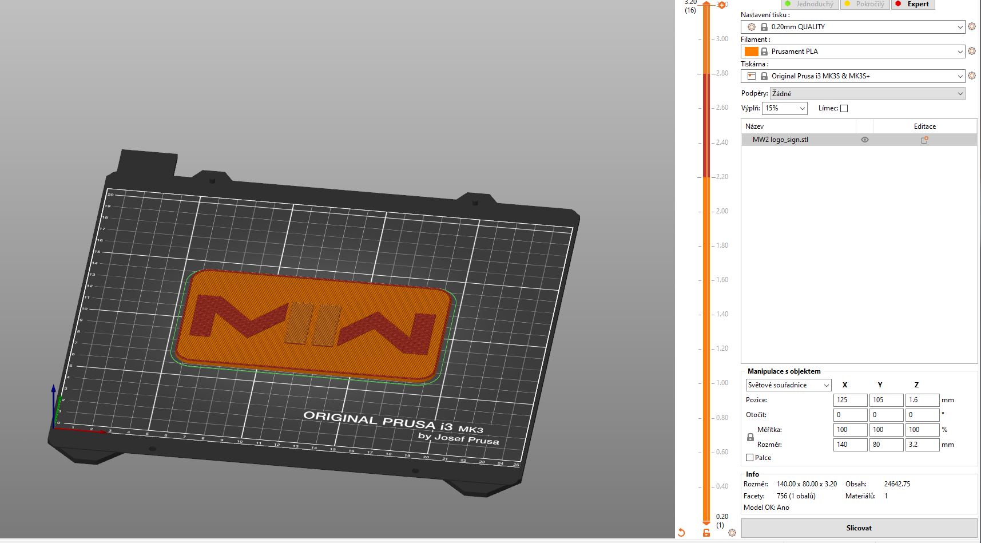Image resolution: width=981 pixels, height=543 pixels.
Task: Toggle the layer slider lock icon
Action: pyautogui.click(x=706, y=533)
